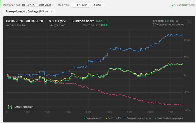The image size is (196, 123).
Task: Click the 8 600 Руки hands count
Action: point(57,21)
